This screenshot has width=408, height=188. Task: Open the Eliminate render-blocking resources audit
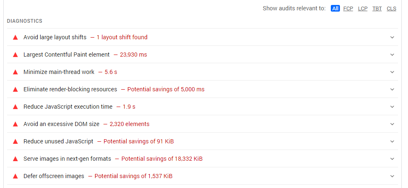pos(70,89)
